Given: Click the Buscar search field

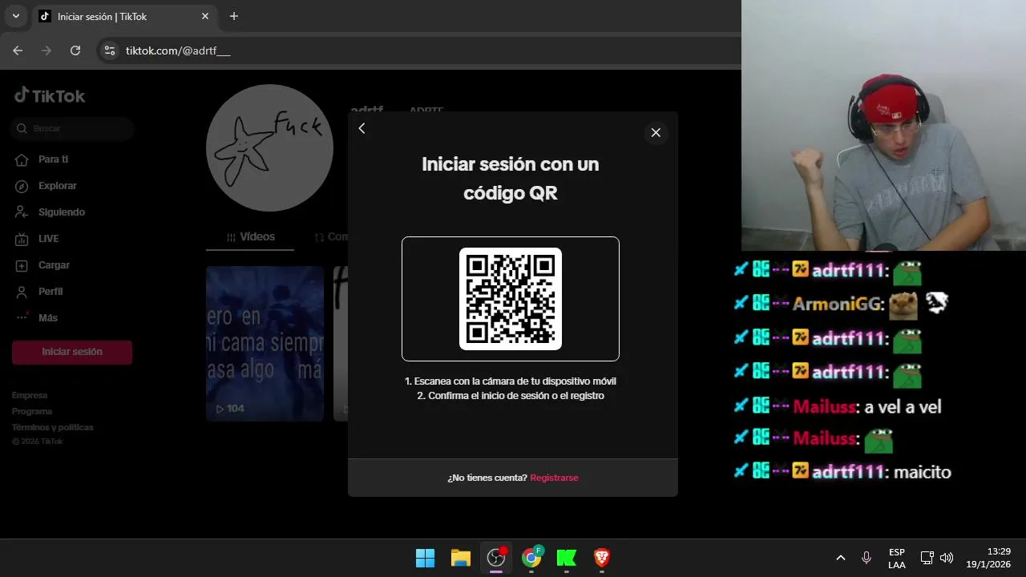Looking at the screenshot, I should pos(73,128).
